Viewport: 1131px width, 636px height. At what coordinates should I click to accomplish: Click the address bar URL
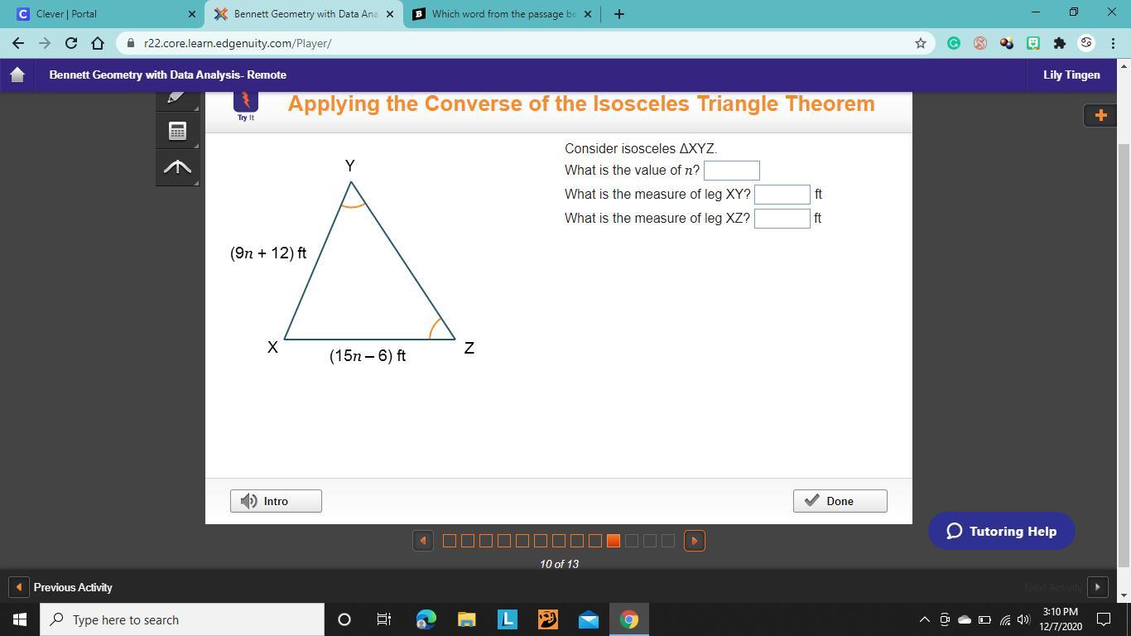(x=238, y=43)
